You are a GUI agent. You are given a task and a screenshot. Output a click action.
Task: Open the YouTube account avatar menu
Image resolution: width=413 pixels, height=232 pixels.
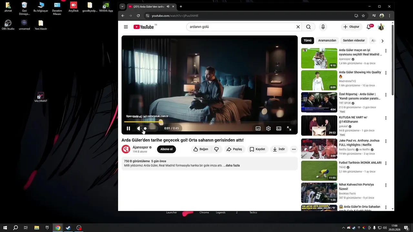point(381,27)
